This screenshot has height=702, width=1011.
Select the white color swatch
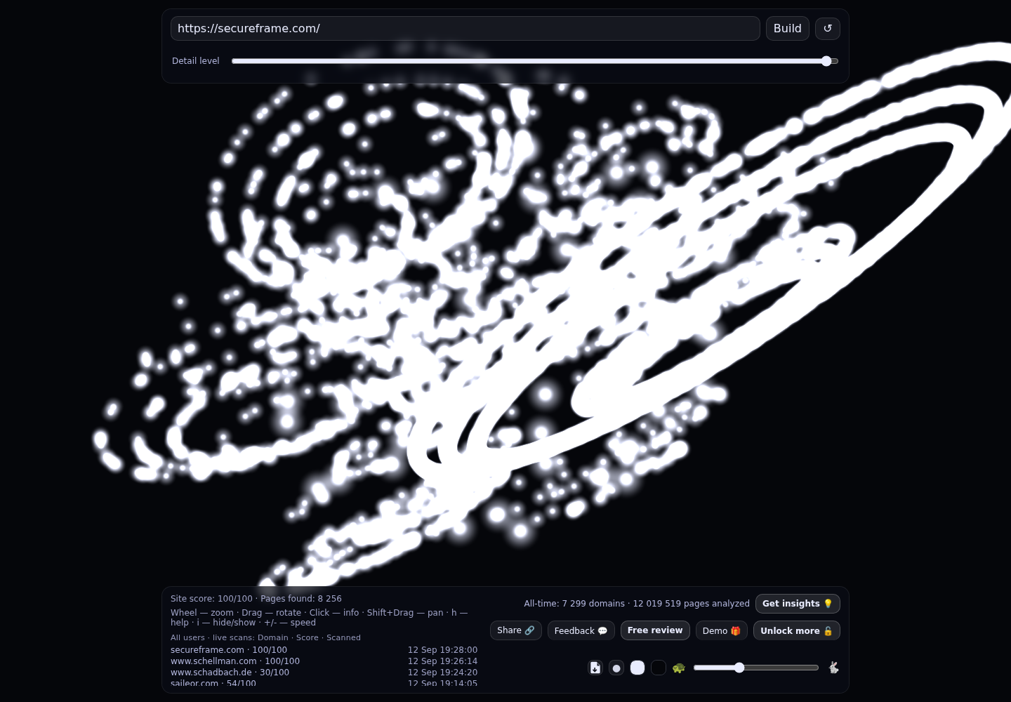click(x=637, y=668)
